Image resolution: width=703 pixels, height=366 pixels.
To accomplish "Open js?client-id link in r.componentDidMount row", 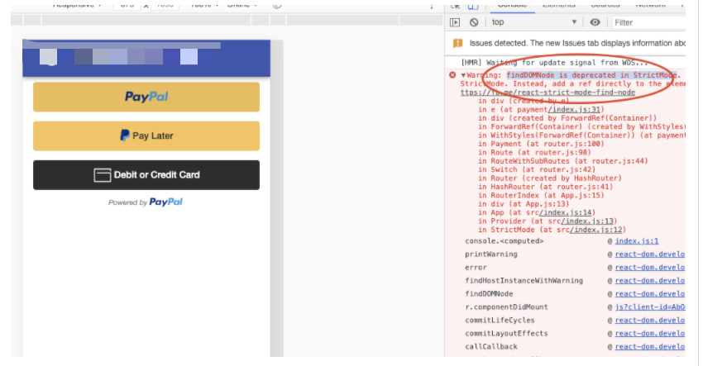I will click(x=650, y=307).
